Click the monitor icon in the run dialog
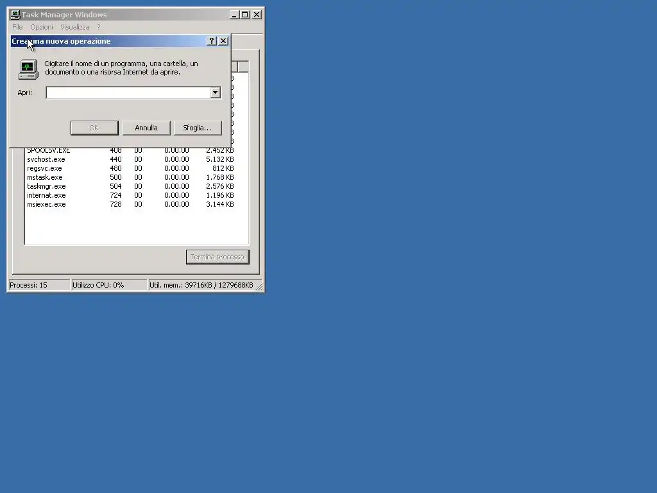The image size is (657, 493). coord(28,69)
